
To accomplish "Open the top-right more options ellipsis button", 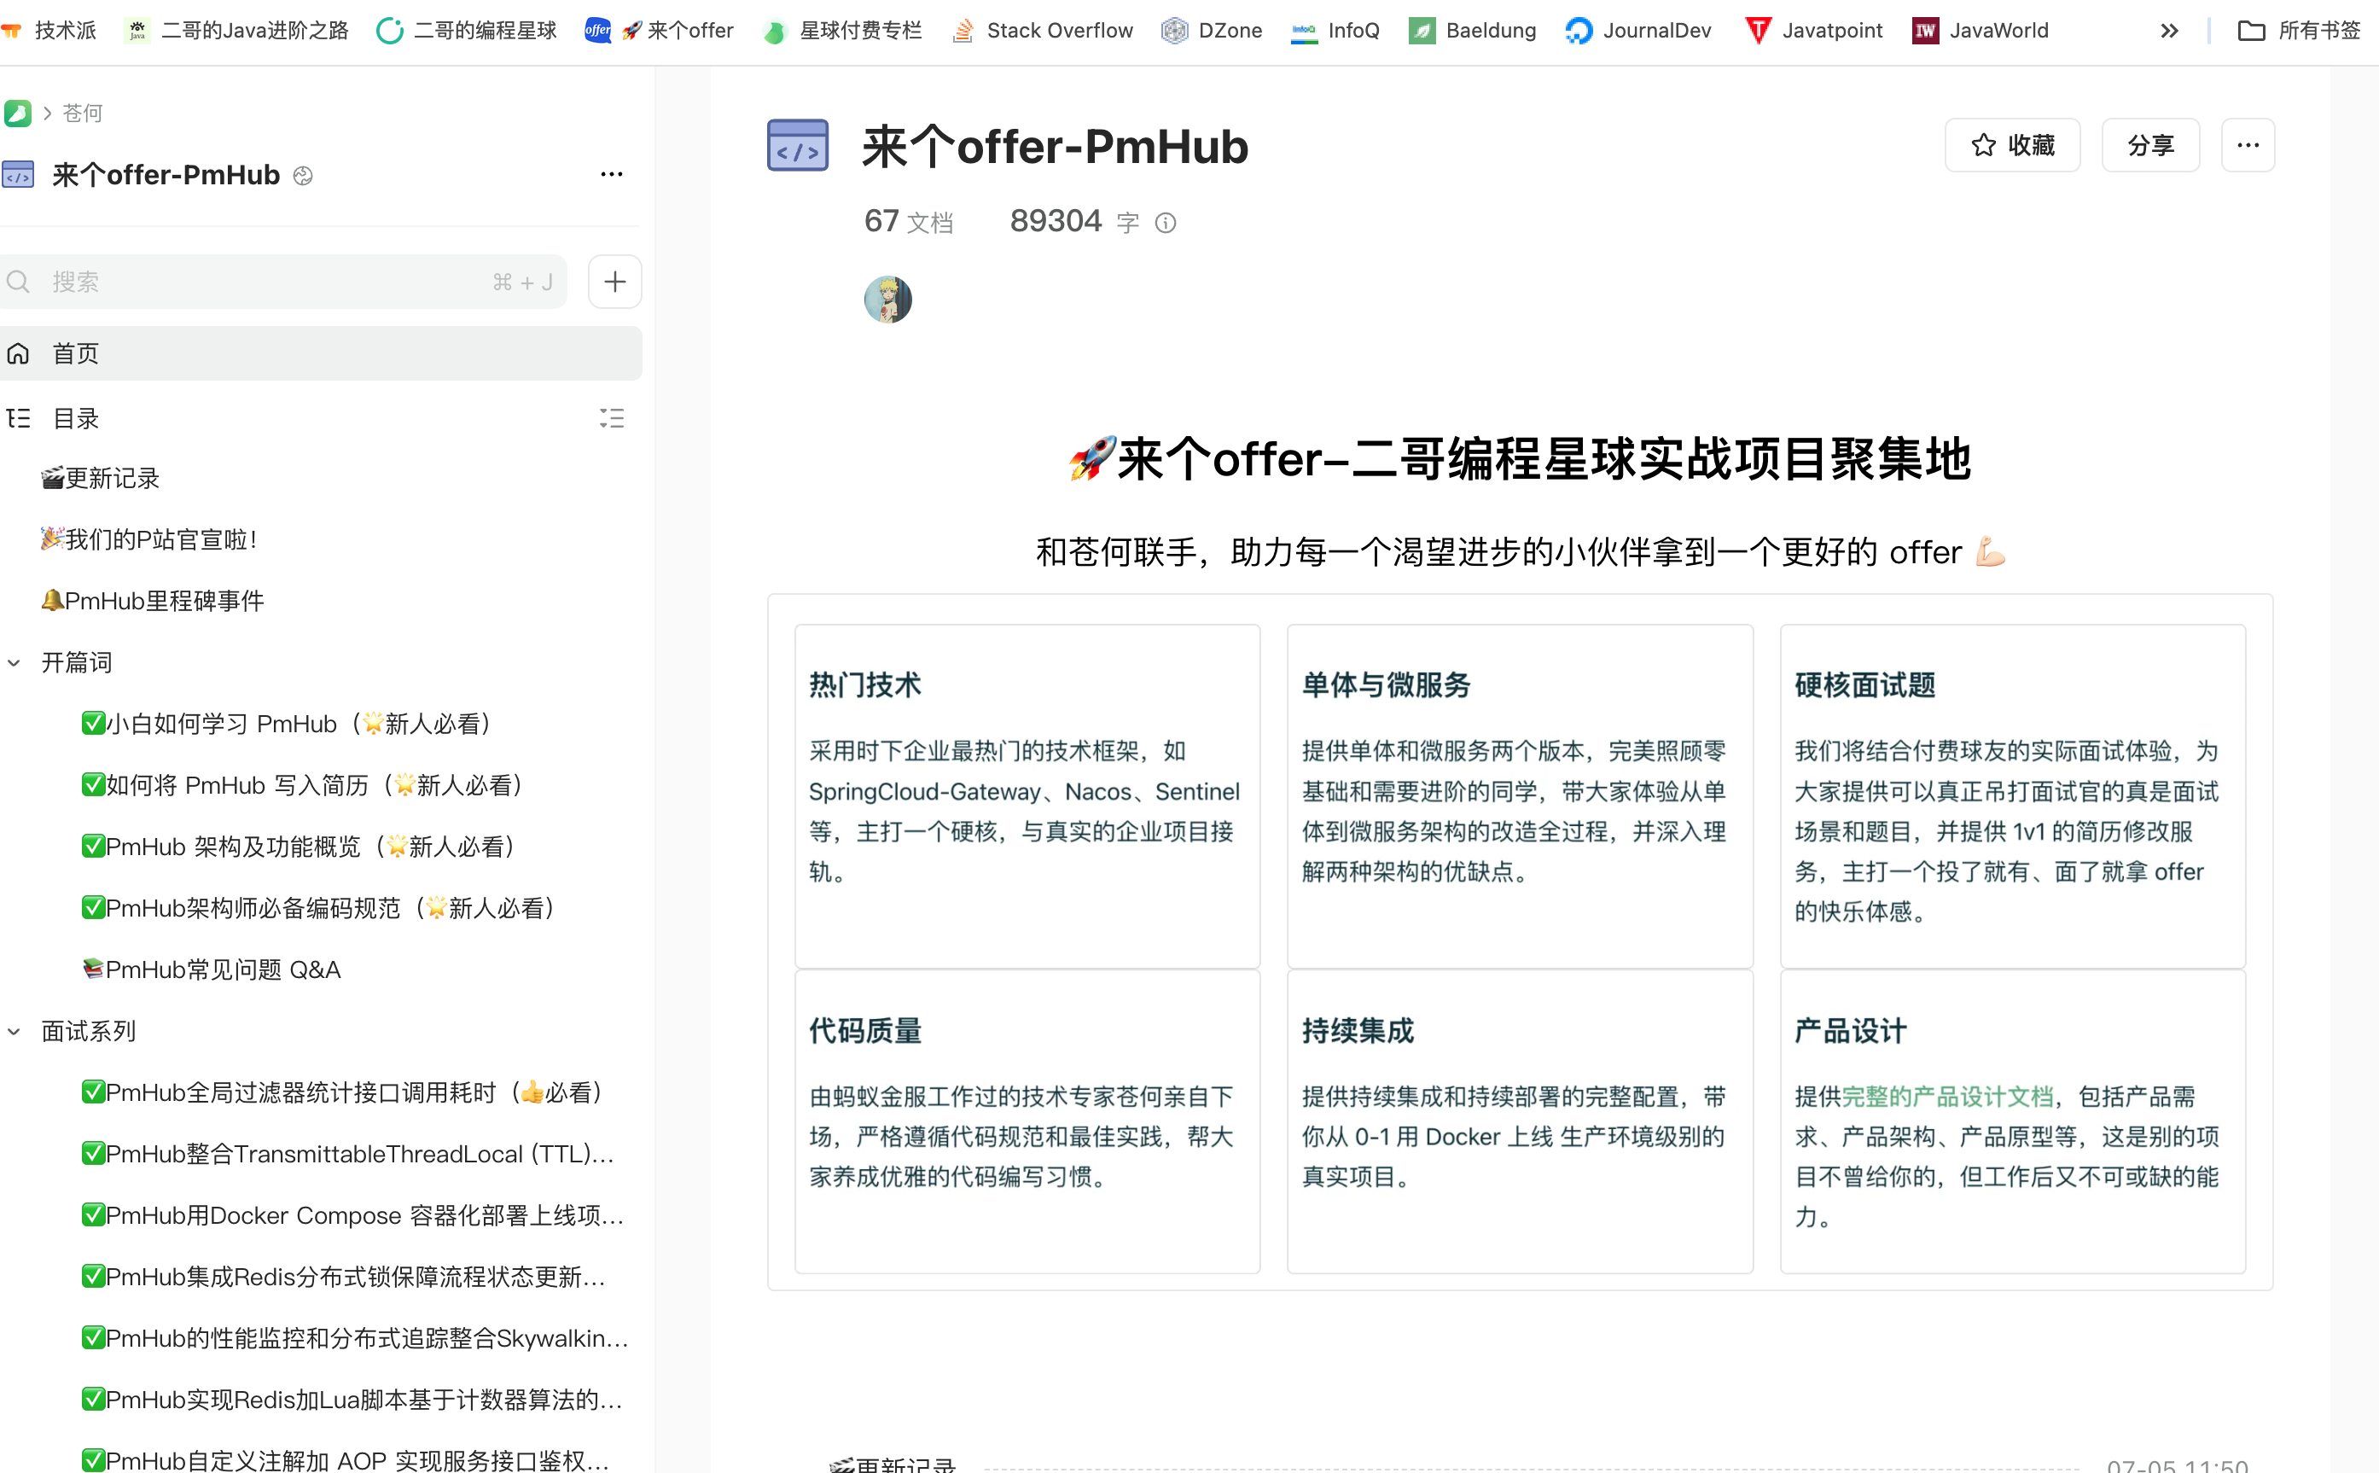I will [2248, 145].
